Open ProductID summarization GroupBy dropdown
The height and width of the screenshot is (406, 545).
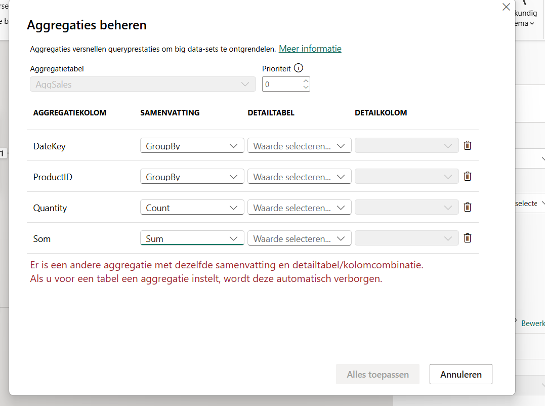[192, 177]
